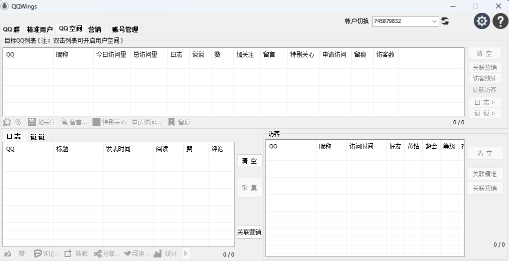
Task: Click the 特别关心 special care icon
Action: 96,122
